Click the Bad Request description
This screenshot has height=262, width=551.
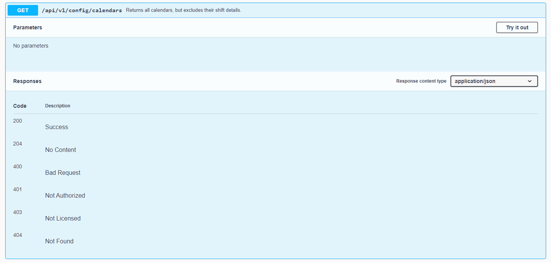pyautogui.click(x=63, y=173)
